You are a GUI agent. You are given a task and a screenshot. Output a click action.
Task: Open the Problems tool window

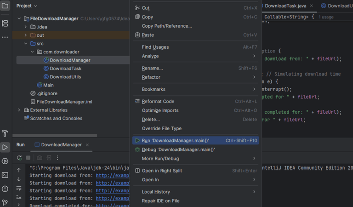(x=5, y=189)
